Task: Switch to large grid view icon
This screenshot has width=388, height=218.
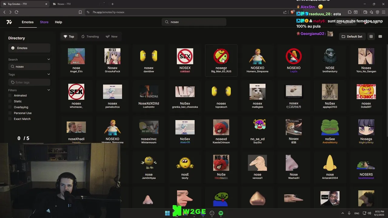Action: [371, 36]
